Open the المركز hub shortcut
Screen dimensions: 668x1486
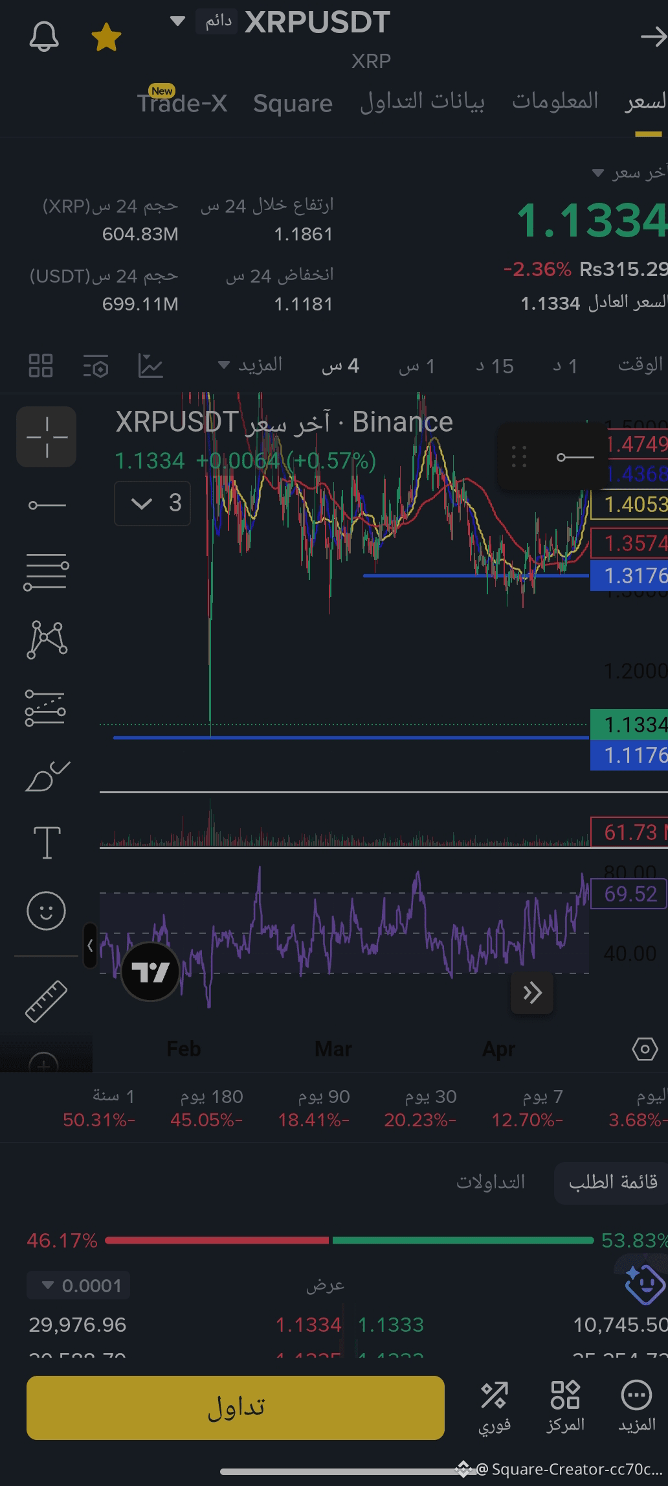tap(565, 1406)
